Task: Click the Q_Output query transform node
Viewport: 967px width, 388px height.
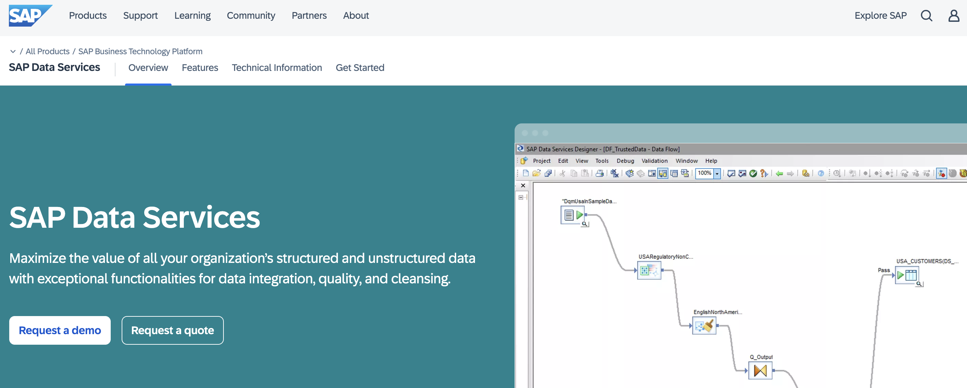Action: coord(760,371)
